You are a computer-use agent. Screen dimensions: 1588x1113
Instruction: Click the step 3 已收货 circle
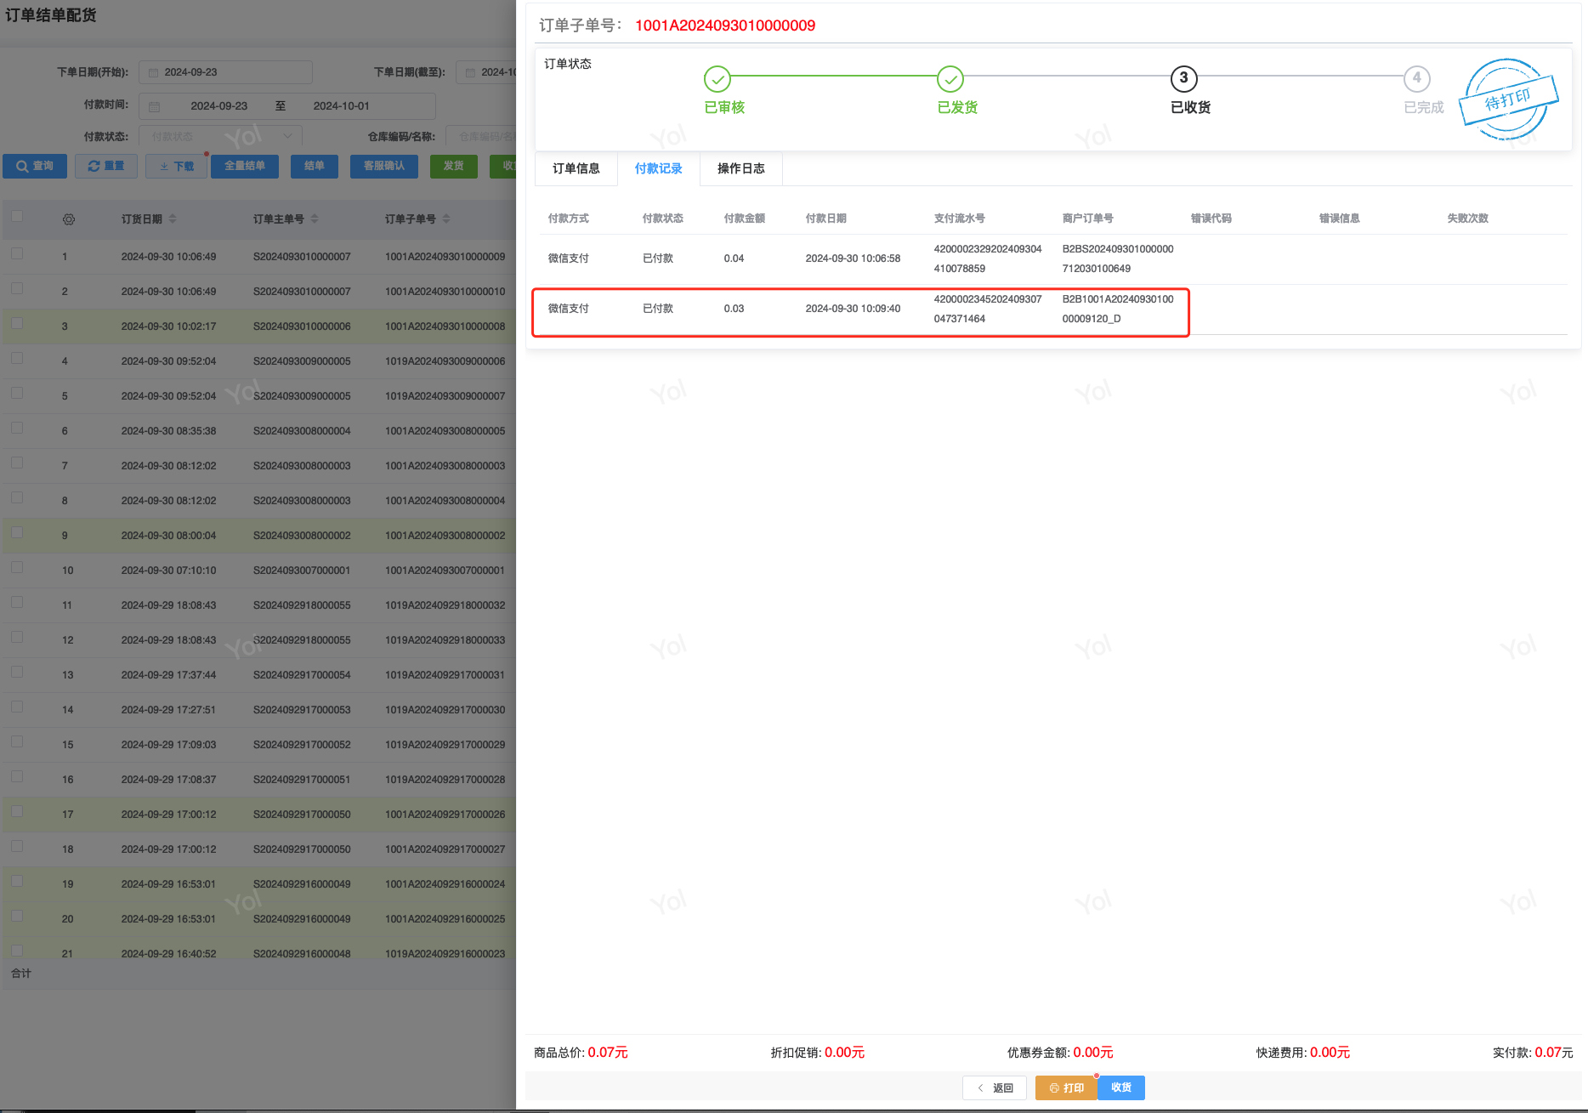click(x=1183, y=79)
